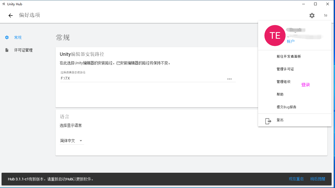Open the three-dot browse button for install path
This screenshot has height=188, width=335.
click(230, 79)
